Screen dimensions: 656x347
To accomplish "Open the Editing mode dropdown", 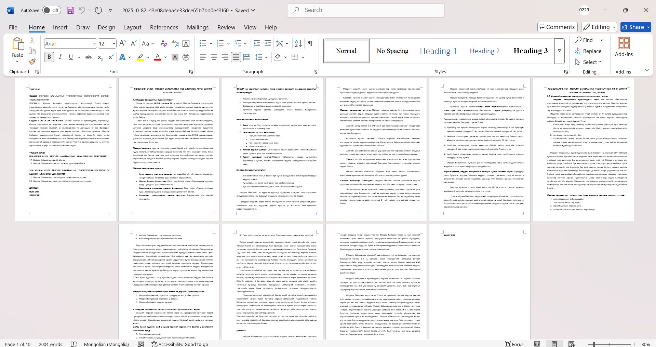I will (x=599, y=27).
